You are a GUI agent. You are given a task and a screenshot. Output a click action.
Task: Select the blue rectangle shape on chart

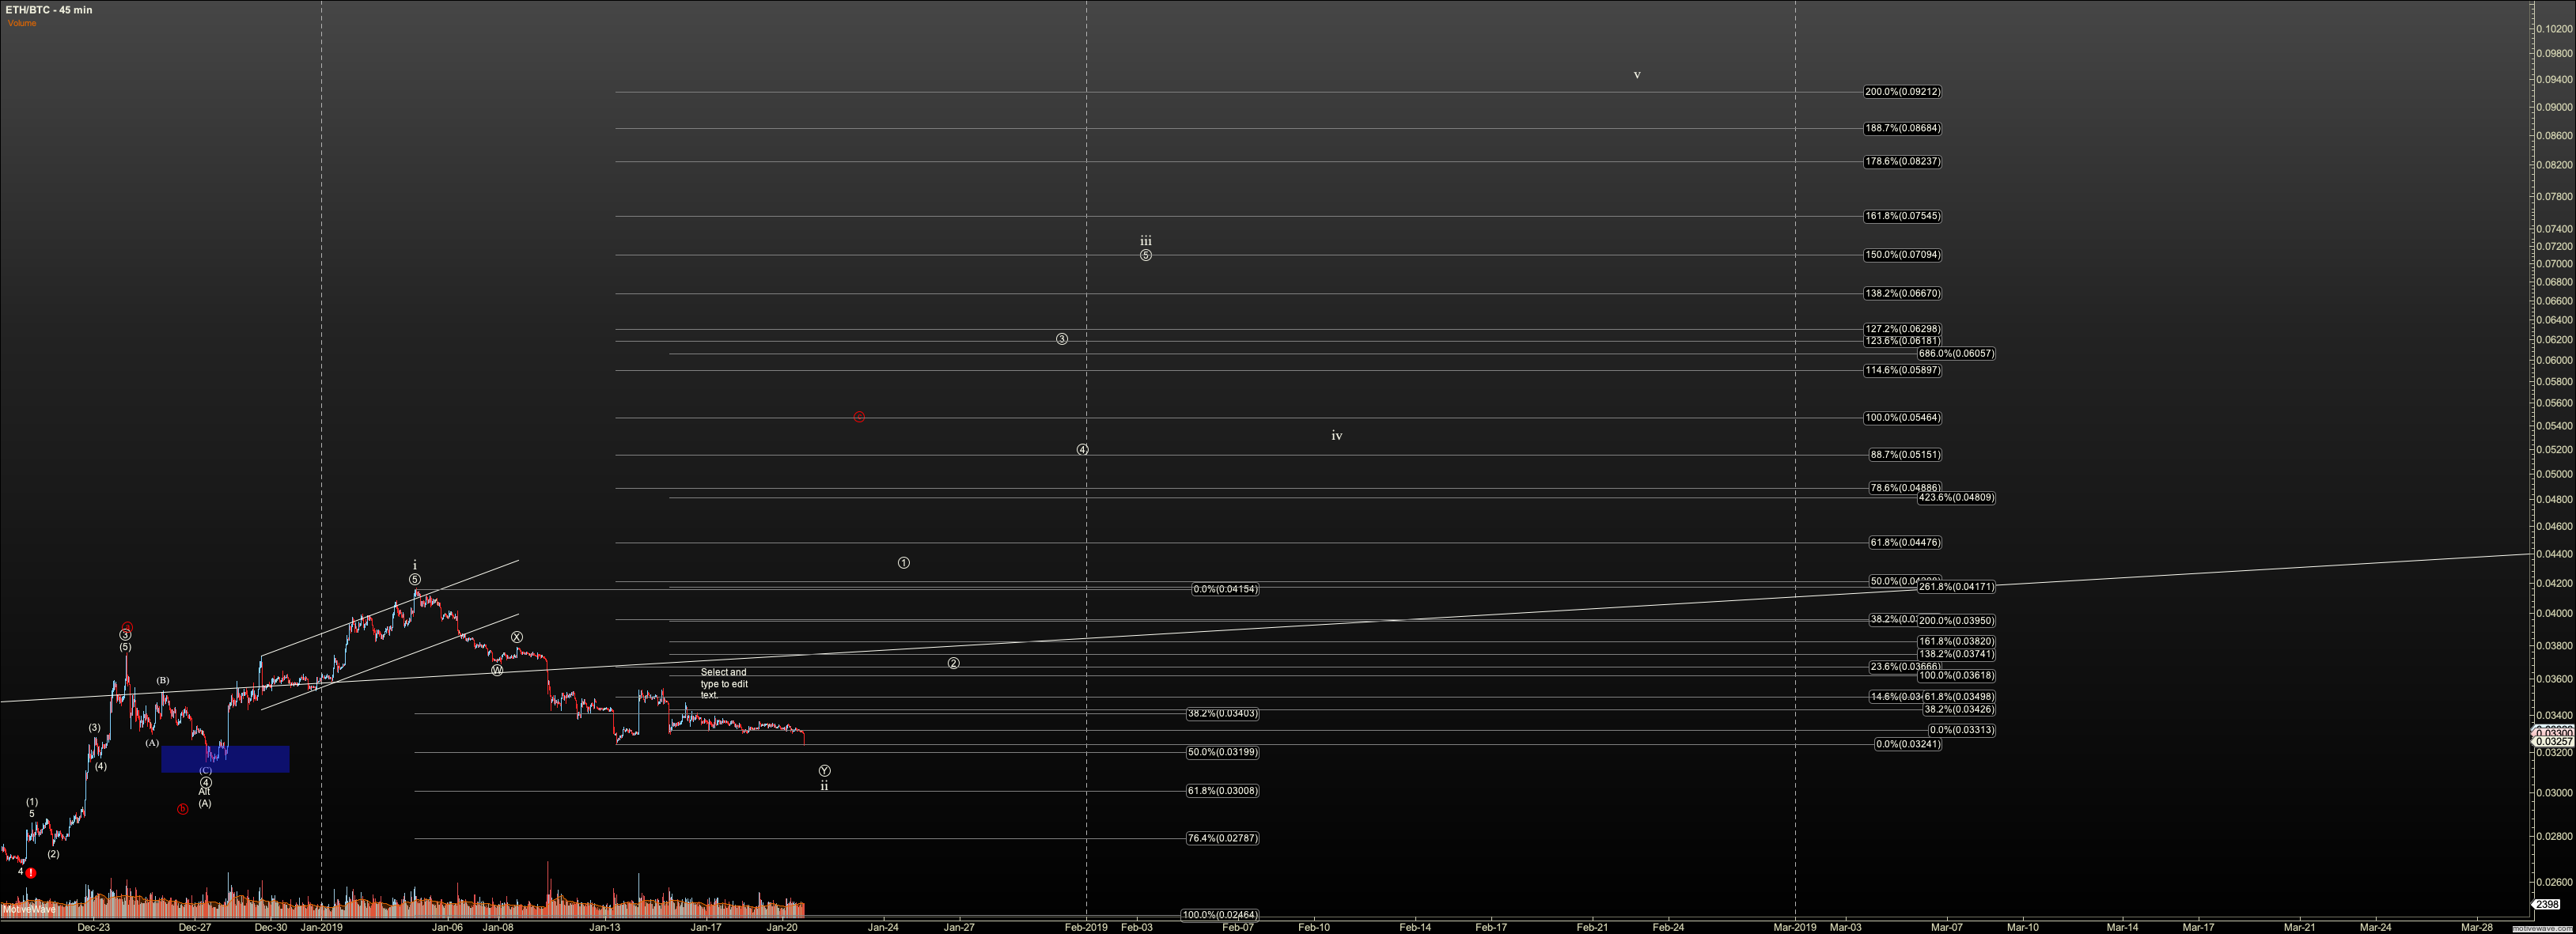click(x=225, y=759)
